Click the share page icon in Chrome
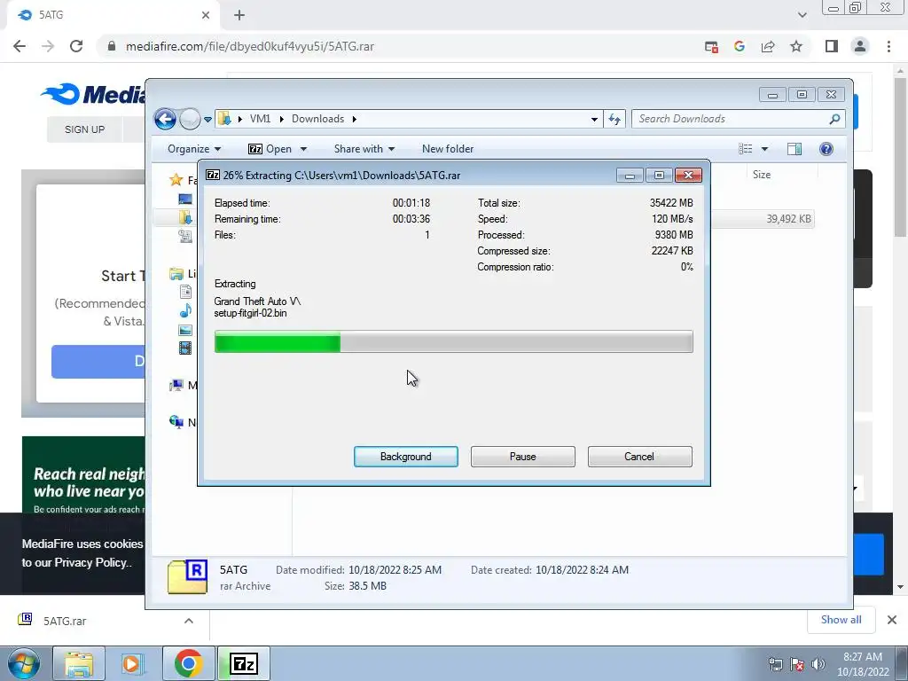 click(768, 46)
